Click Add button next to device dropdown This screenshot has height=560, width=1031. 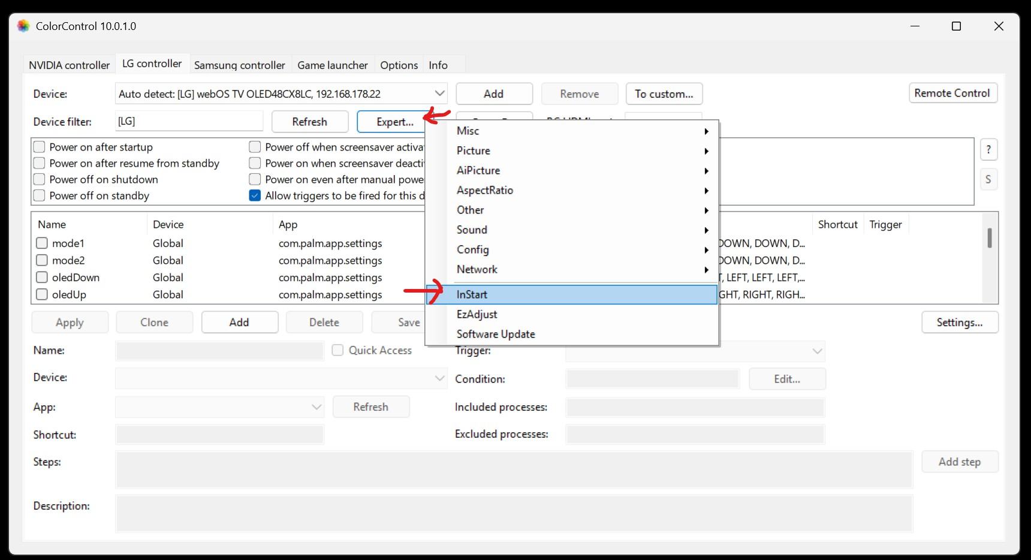click(494, 94)
